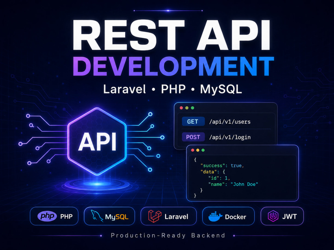Click the red dot in the endpoints window
This screenshot has height=250, width=334.
point(181,108)
